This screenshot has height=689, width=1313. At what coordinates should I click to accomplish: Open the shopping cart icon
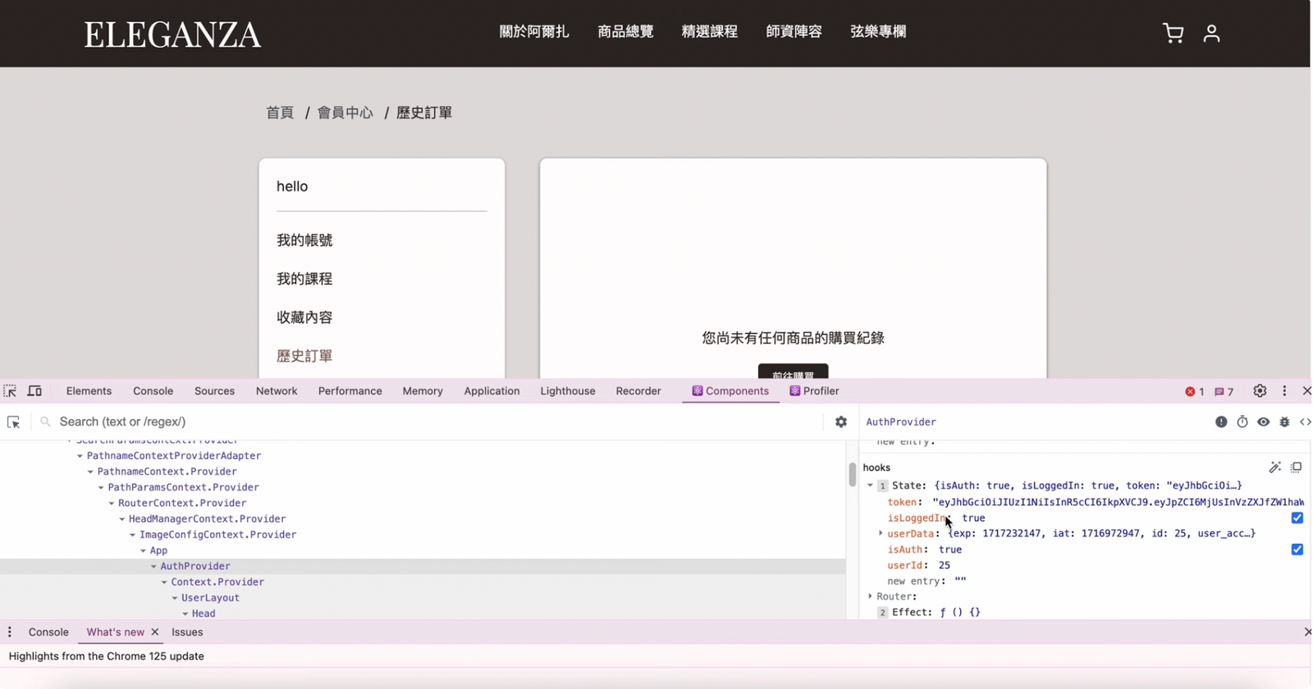click(x=1173, y=33)
